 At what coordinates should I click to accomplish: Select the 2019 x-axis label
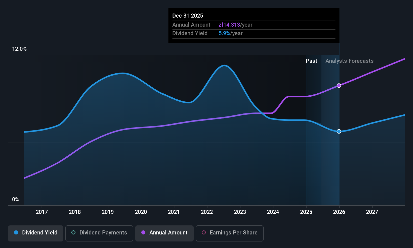coord(108,212)
